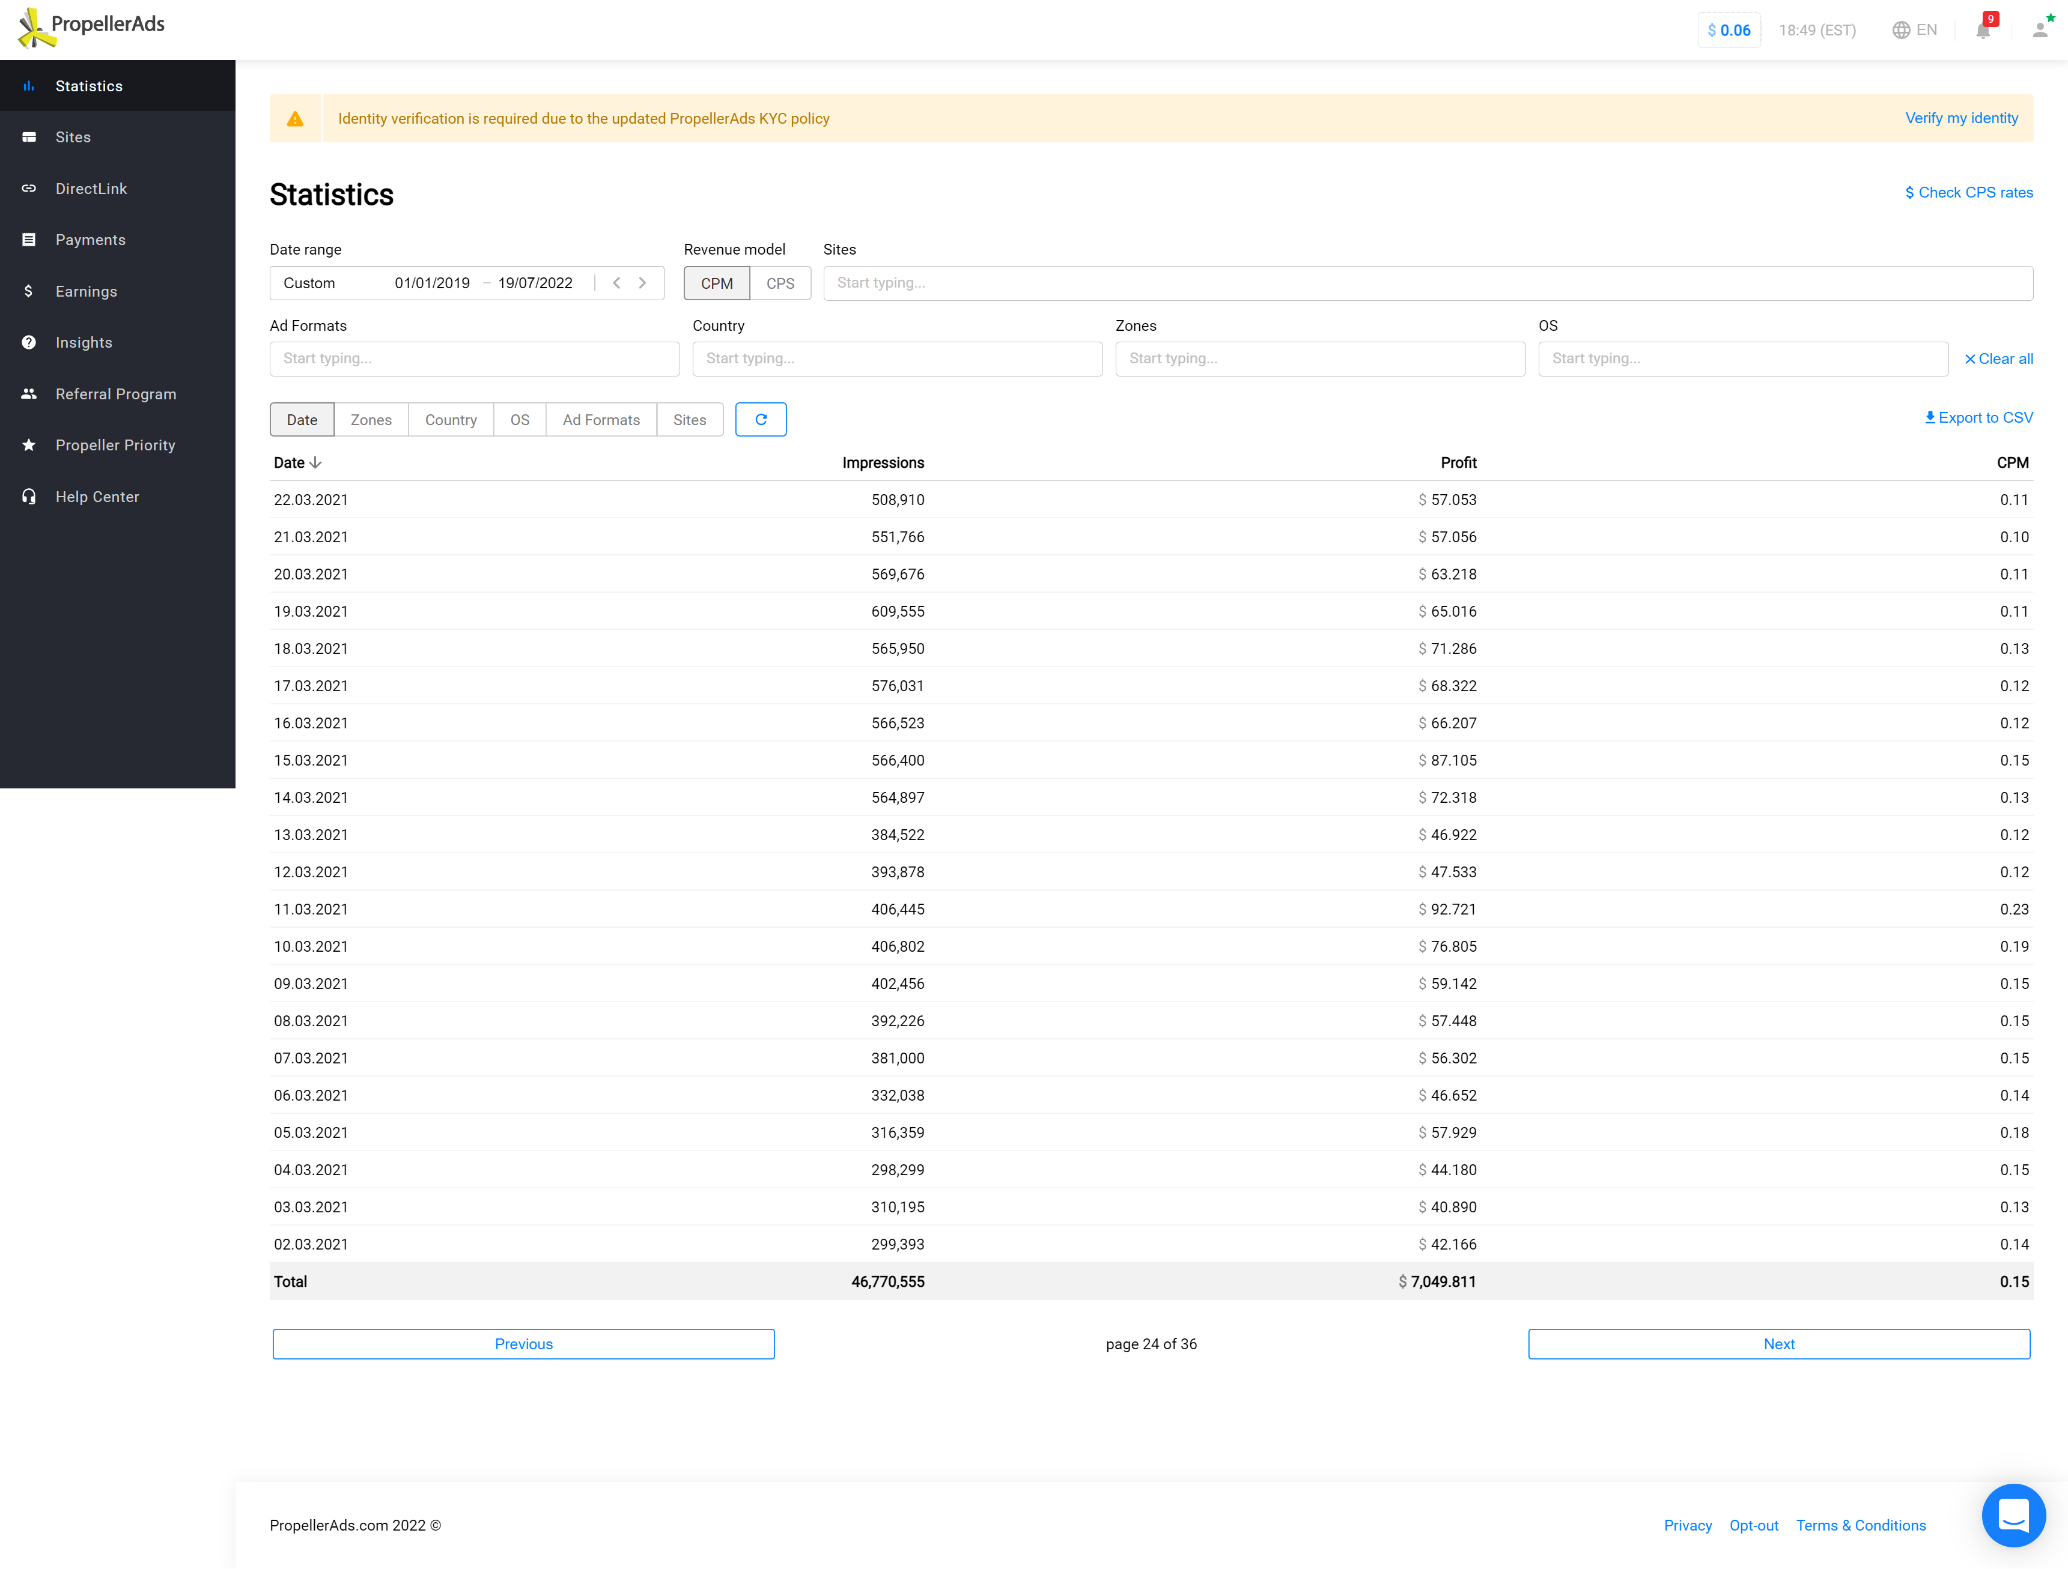Image resolution: width=2068 pixels, height=1569 pixels.
Task: Click previous date range chevron
Action: point(617,283)
